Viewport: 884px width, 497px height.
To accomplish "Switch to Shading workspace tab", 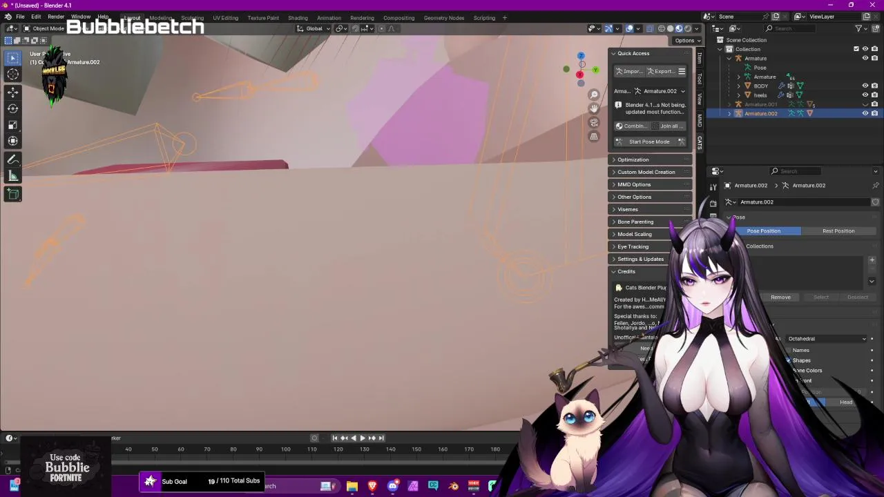I will 298,17.
